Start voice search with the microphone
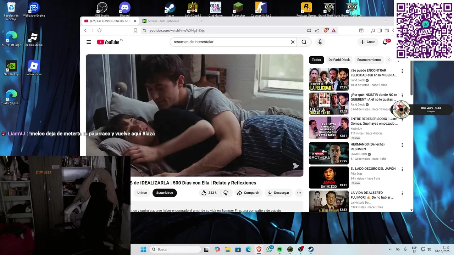454x255 pixels. point(320,42)
